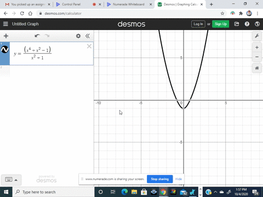This screenshot has height=197, width=263.
Task: Expand the keypad arrow toggle
Action: coord(16,180)
